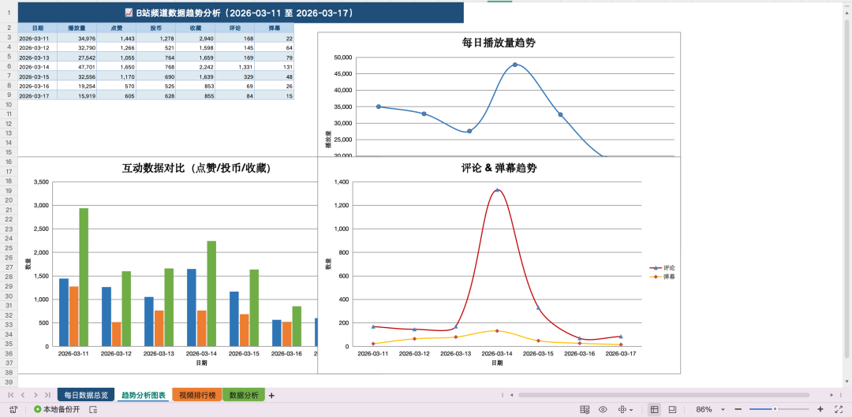Click the peak data point on 播放量 line
This screenshot has width=852, height=417.
coord(514,65)
